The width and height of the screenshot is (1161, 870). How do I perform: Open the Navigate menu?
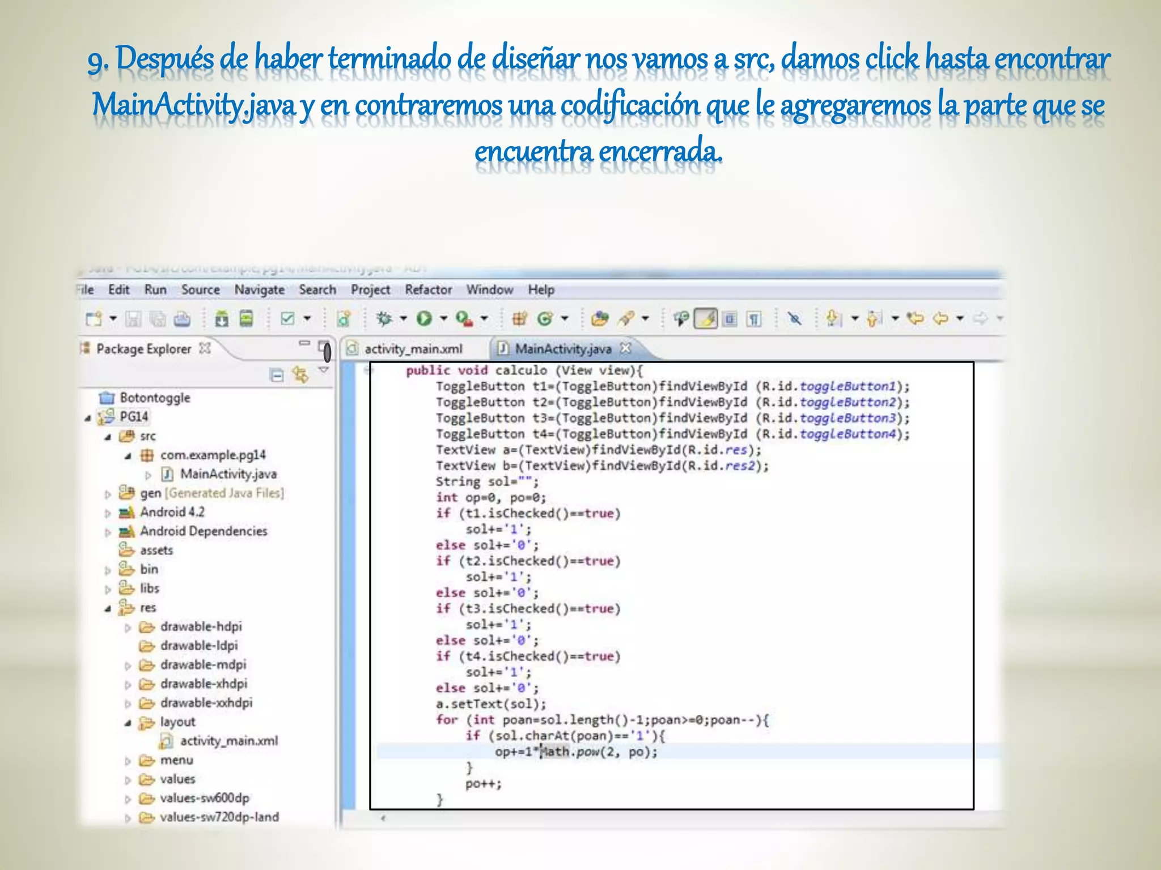point(260,290)
